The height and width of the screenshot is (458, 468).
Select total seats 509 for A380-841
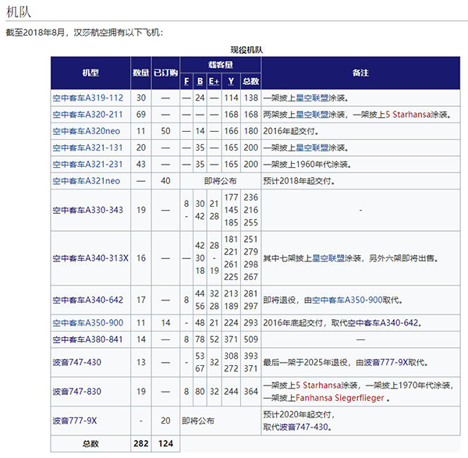coord(250,339)
